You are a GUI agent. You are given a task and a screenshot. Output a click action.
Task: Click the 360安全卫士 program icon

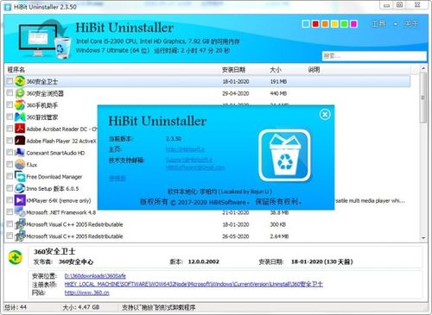[20, 81]
